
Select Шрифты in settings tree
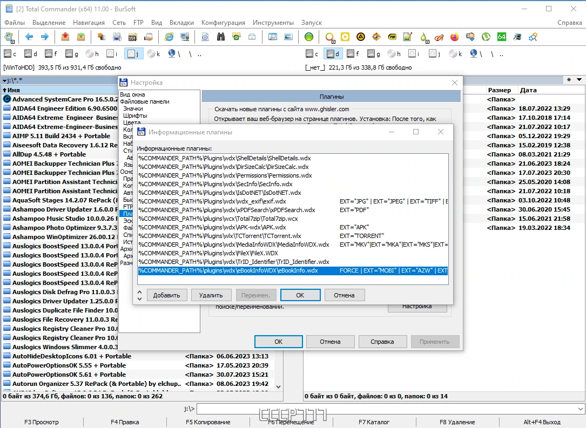point(135,116)
